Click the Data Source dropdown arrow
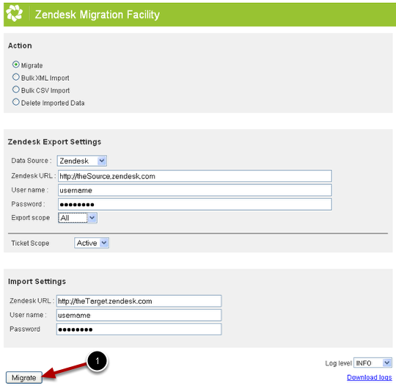396x389 pixels. pos(102,161)
